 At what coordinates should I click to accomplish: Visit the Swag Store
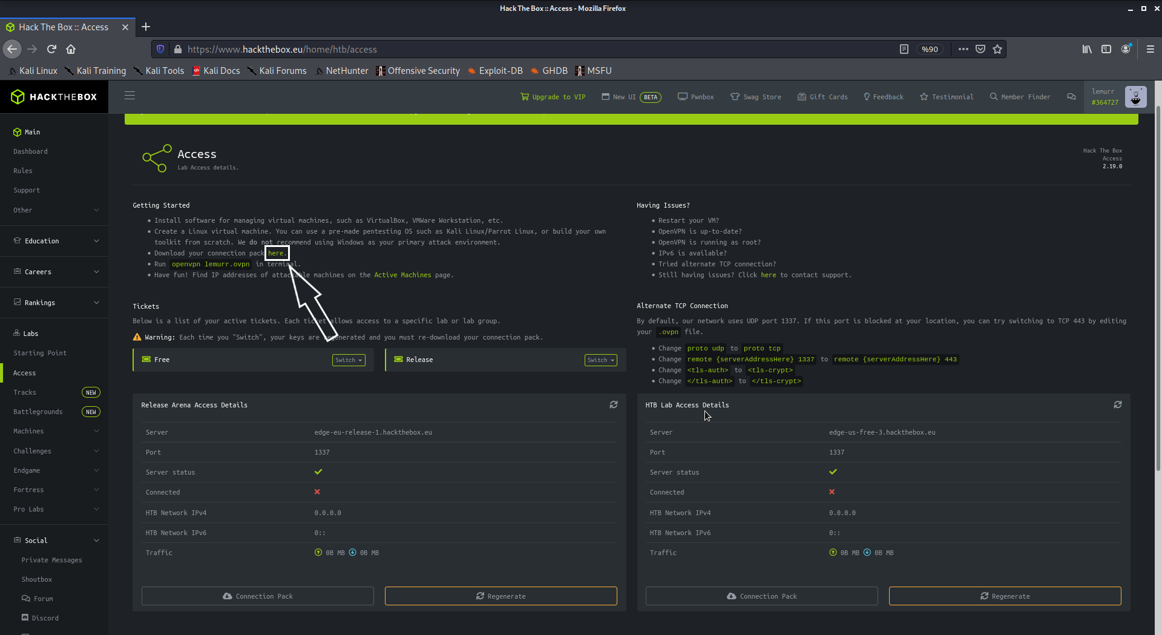[756, 97]
